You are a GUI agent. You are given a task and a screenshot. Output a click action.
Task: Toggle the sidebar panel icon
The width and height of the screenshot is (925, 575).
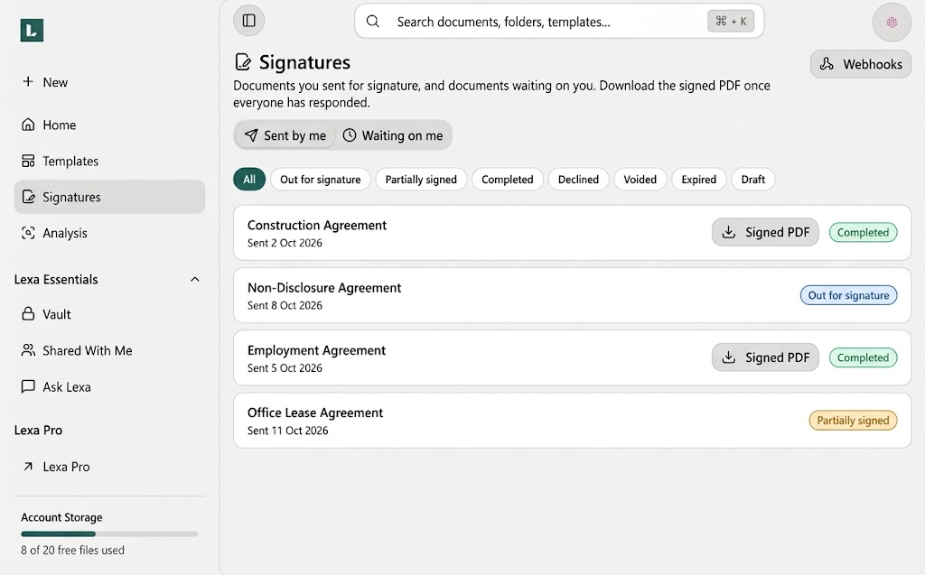point(249,21)
